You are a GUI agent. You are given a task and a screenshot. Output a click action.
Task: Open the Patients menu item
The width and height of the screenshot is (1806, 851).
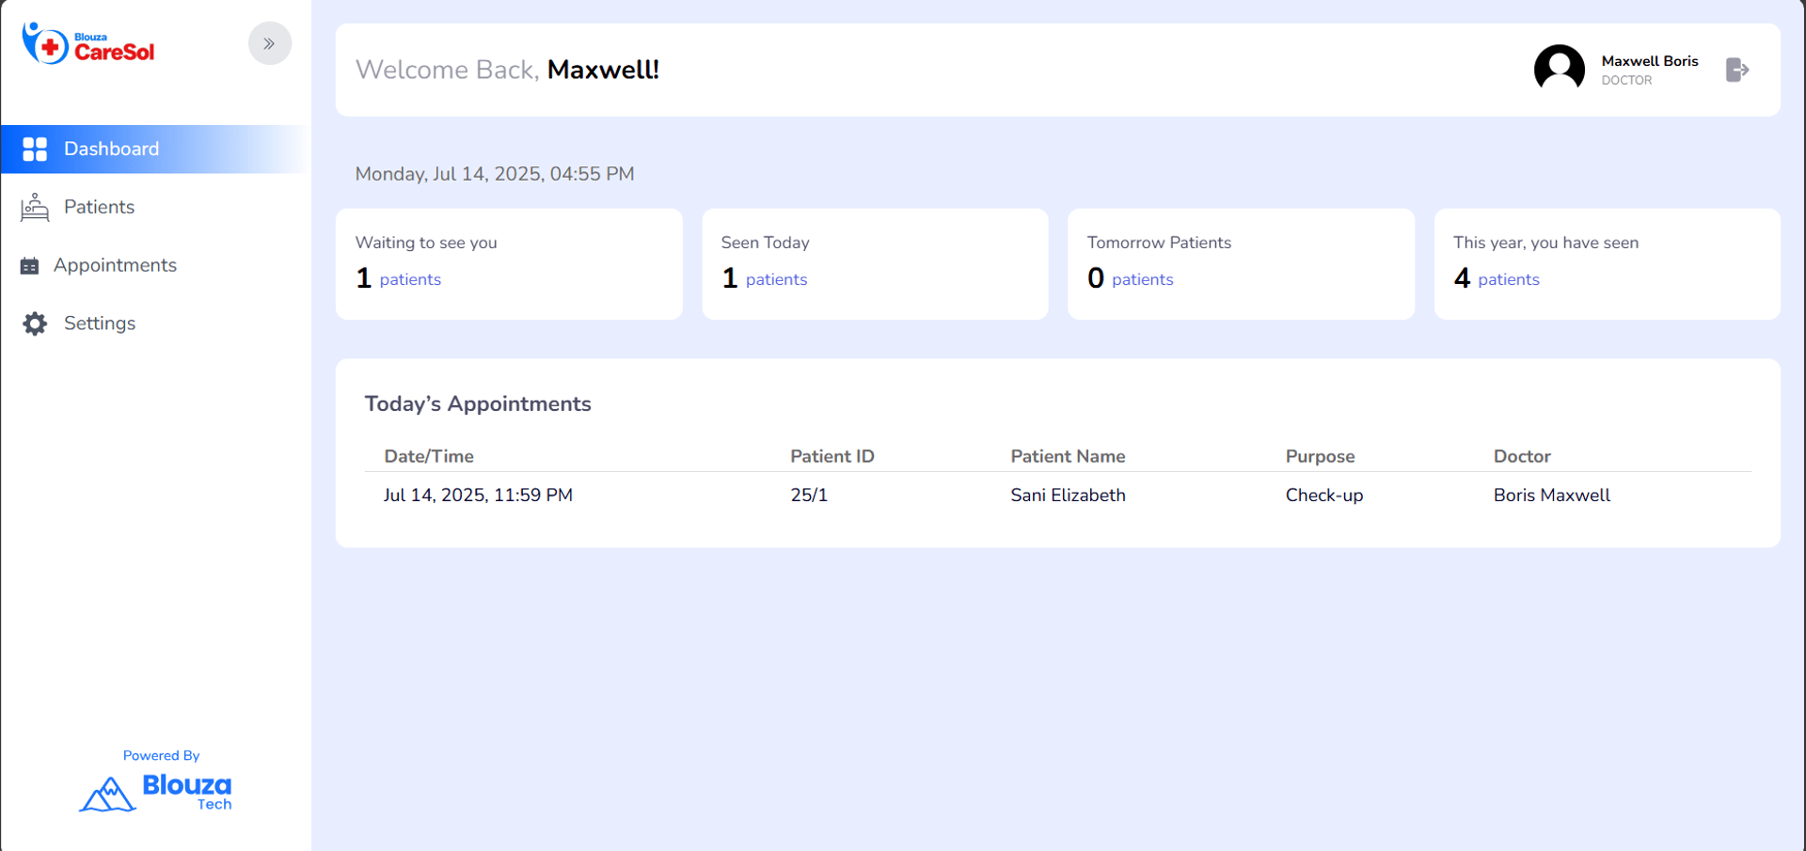click(x=99, y=207)
